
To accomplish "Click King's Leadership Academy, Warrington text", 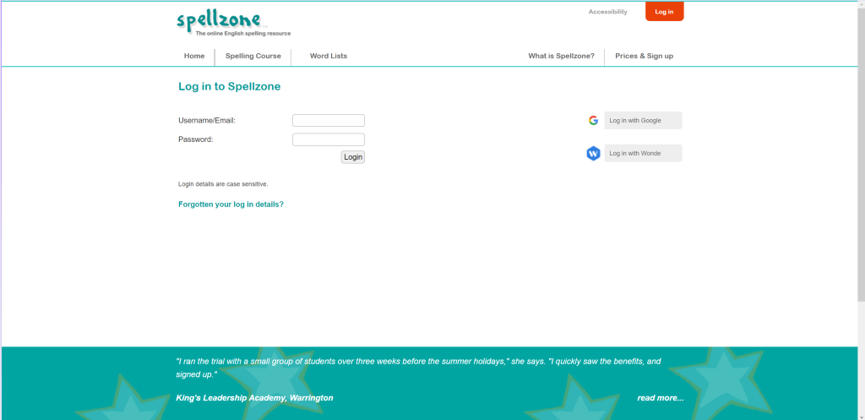I will 254,398.
